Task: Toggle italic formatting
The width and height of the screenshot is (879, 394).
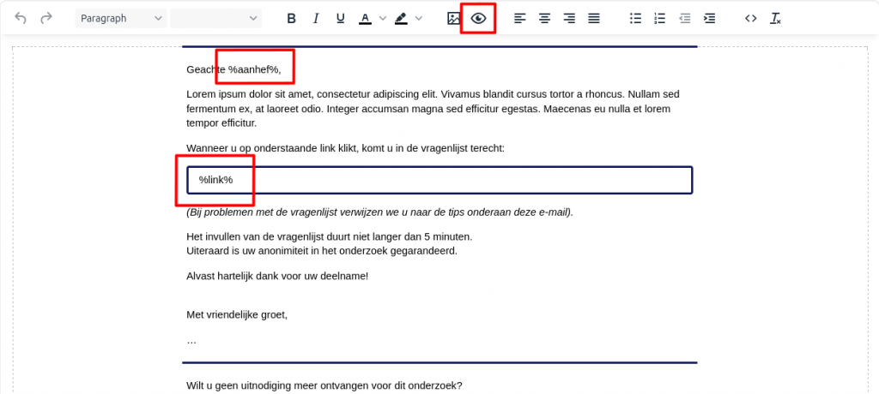Action: (x=316, y=19)
